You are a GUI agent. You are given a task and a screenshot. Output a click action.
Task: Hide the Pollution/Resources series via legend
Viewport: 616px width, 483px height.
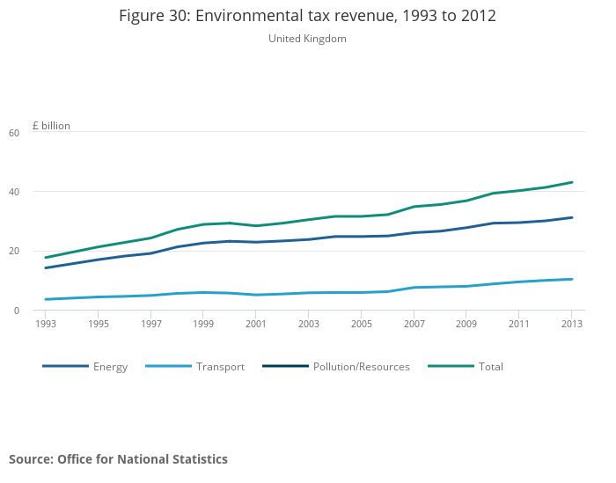tap(361, 367)
